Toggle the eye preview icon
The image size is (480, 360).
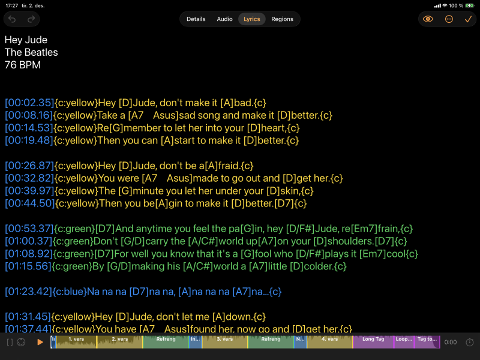(428, 19)
